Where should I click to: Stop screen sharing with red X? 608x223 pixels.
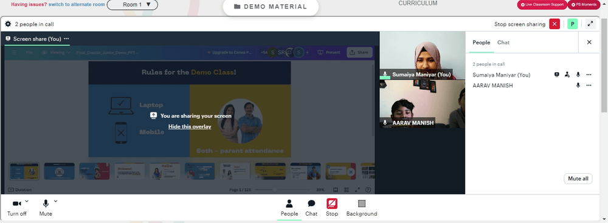coord(554,24)
